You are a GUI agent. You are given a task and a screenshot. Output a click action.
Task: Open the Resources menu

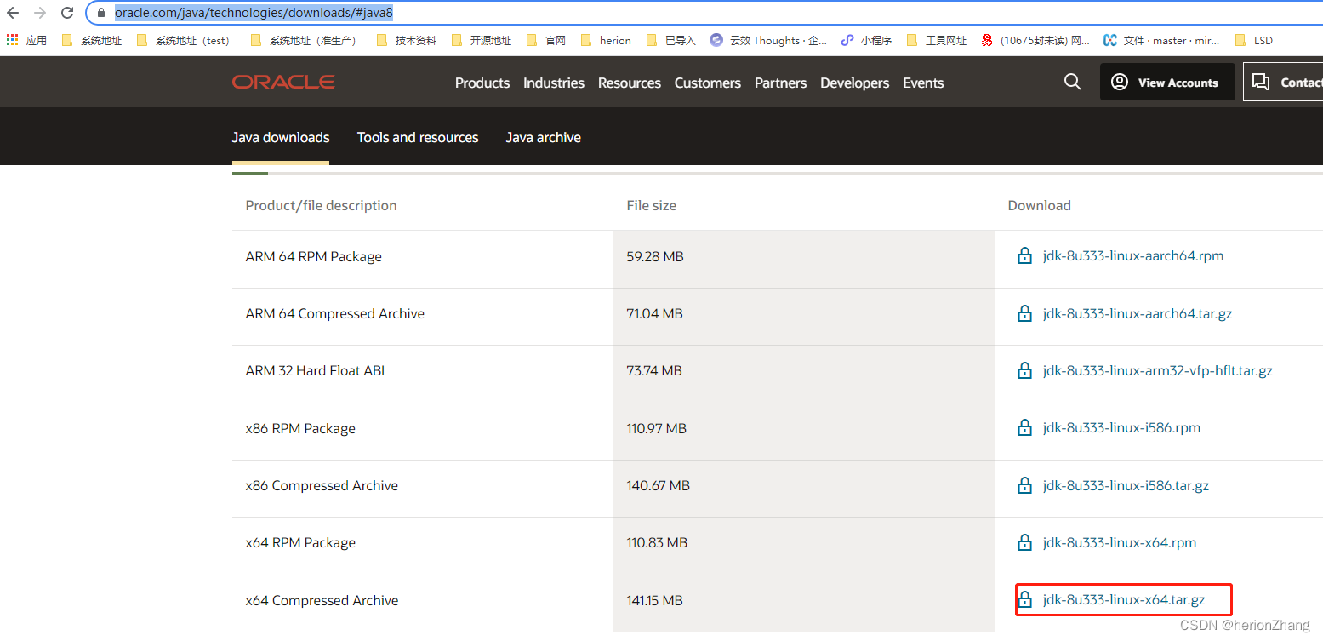(x=630, y=83)
